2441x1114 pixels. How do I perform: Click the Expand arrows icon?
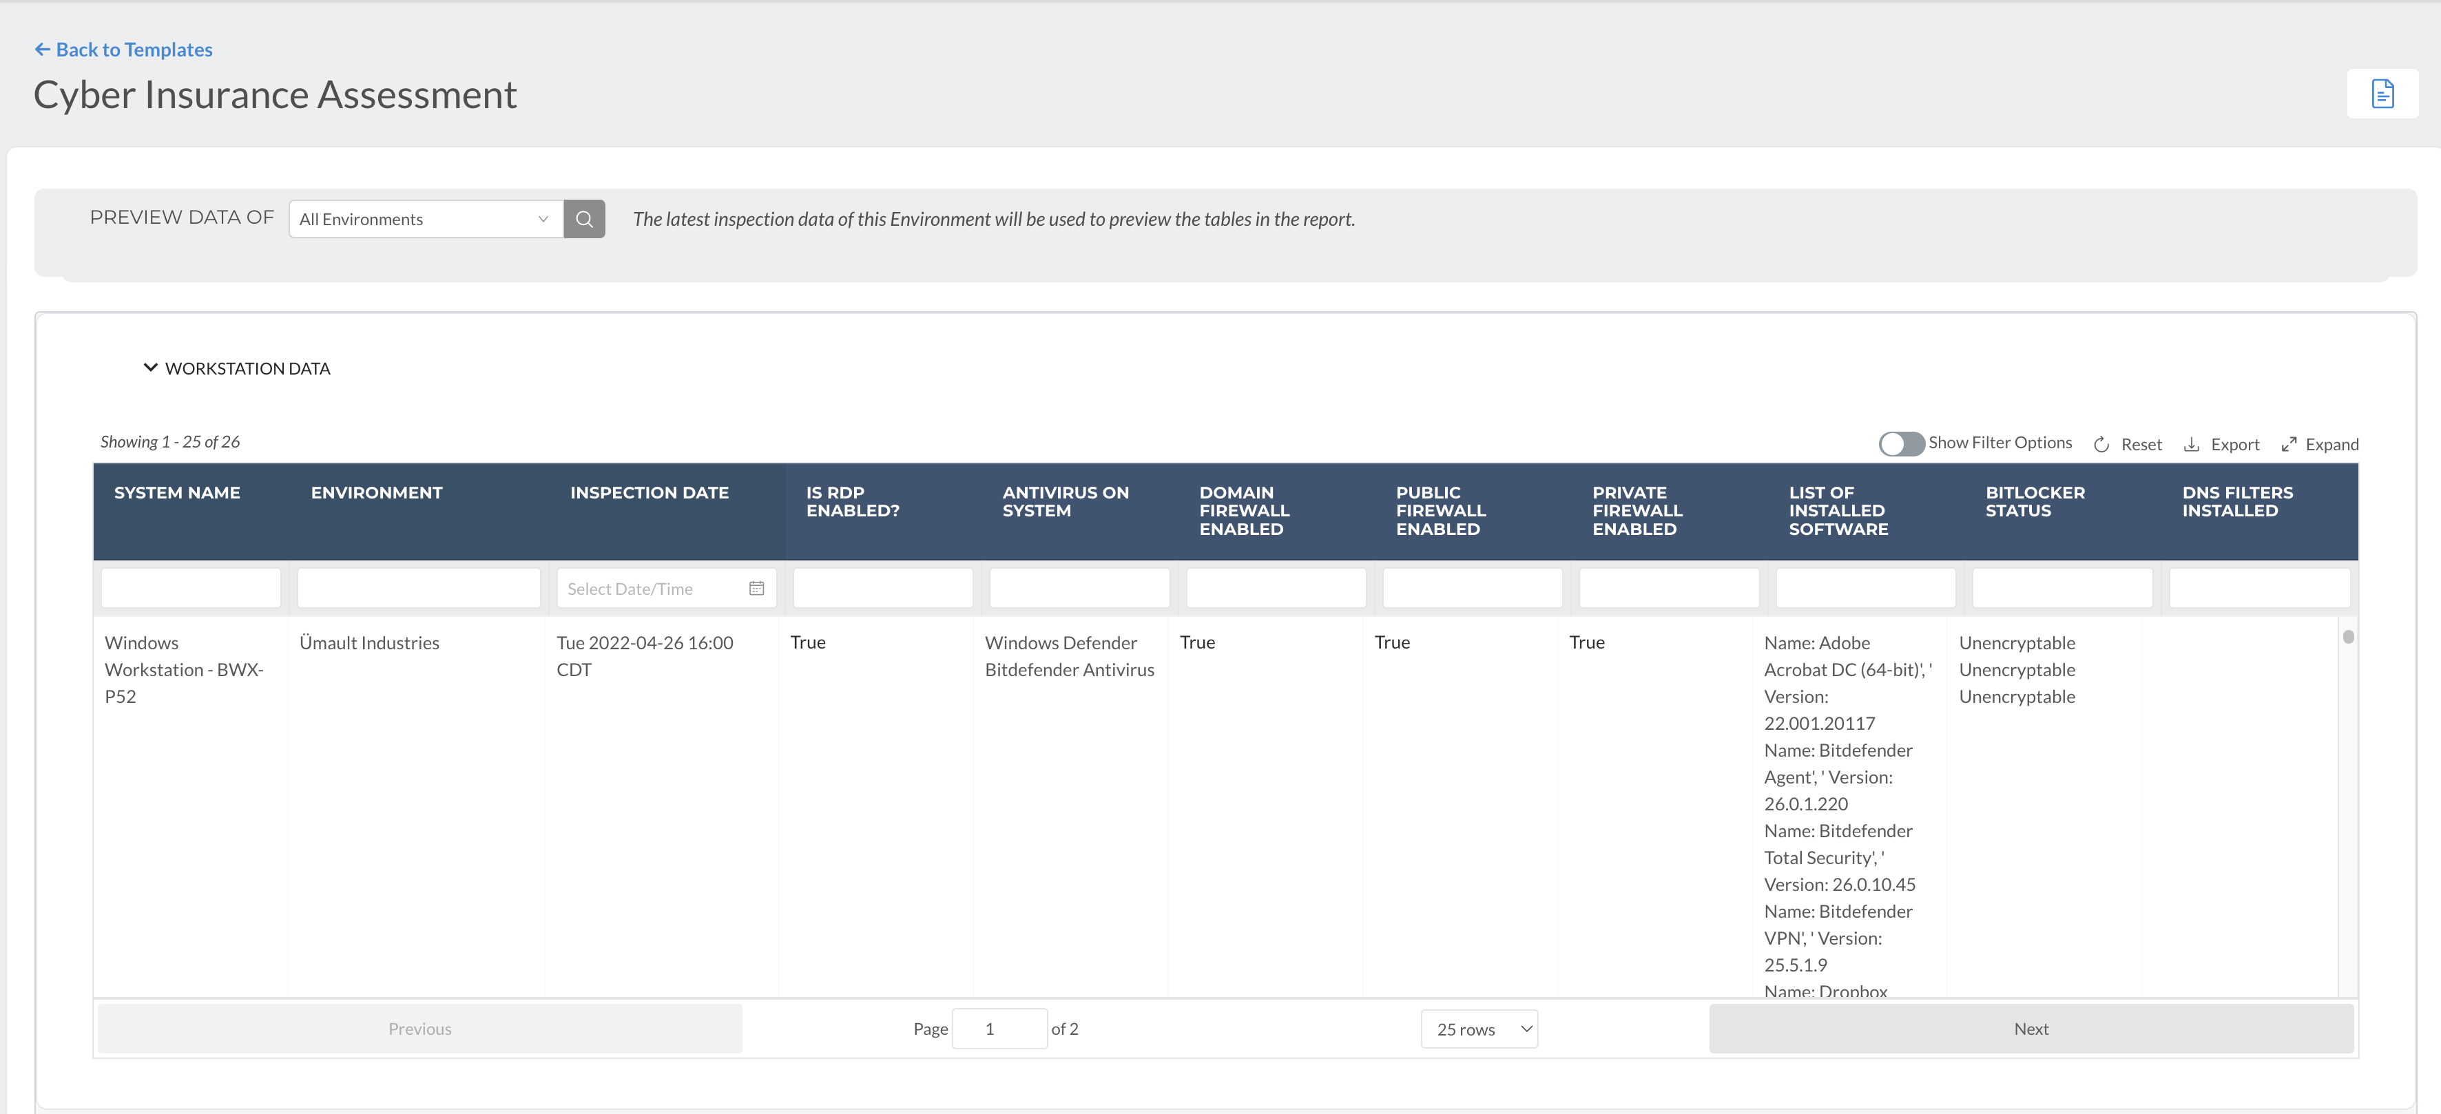[x=2288, y=444]
